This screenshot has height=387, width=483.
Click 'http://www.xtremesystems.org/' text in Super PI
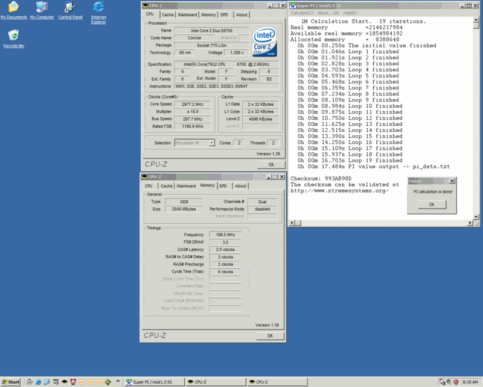click(x=339, y=190)
